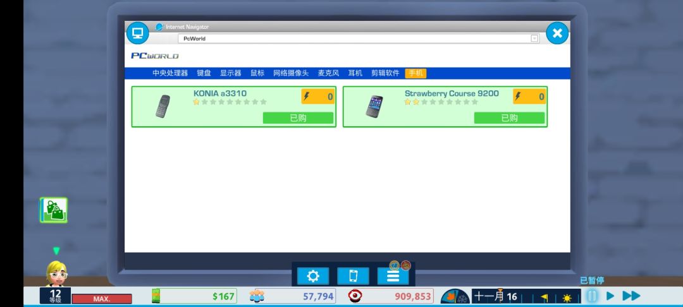This screenshot has height=307, width=683.
Task: Click the $167 money value
Action: pyautogui.click(x=224, y=296)
